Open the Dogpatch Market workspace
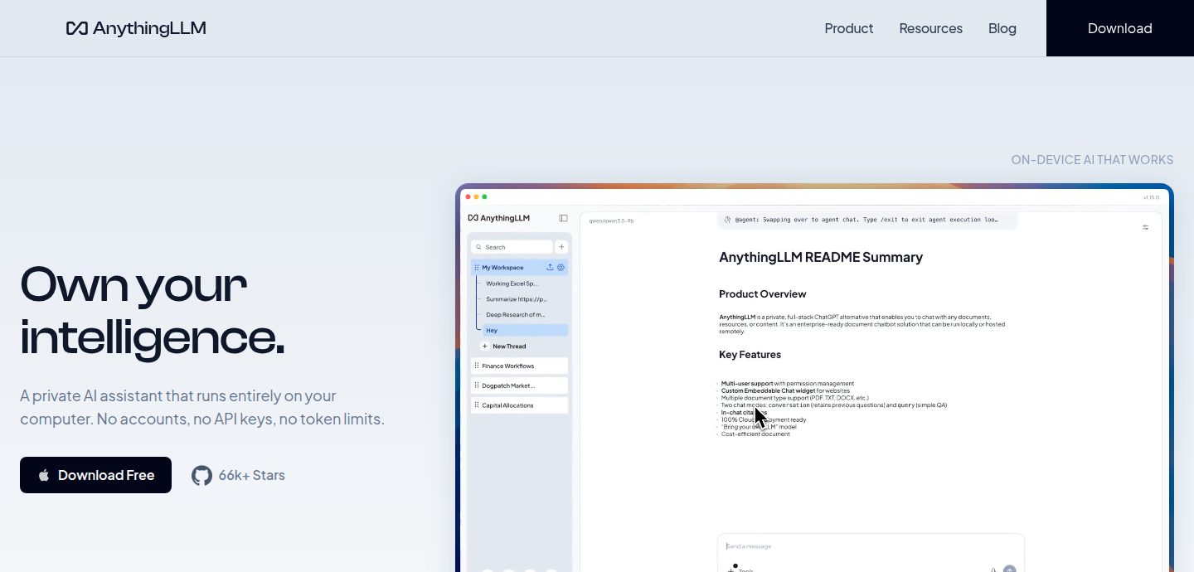Viewport: 1194px width, 572px height. [520, 385]
